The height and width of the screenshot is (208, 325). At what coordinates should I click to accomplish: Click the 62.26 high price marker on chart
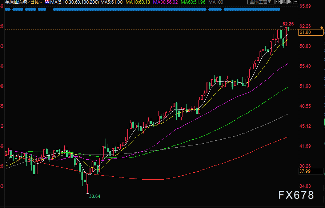tap(288, 24)
